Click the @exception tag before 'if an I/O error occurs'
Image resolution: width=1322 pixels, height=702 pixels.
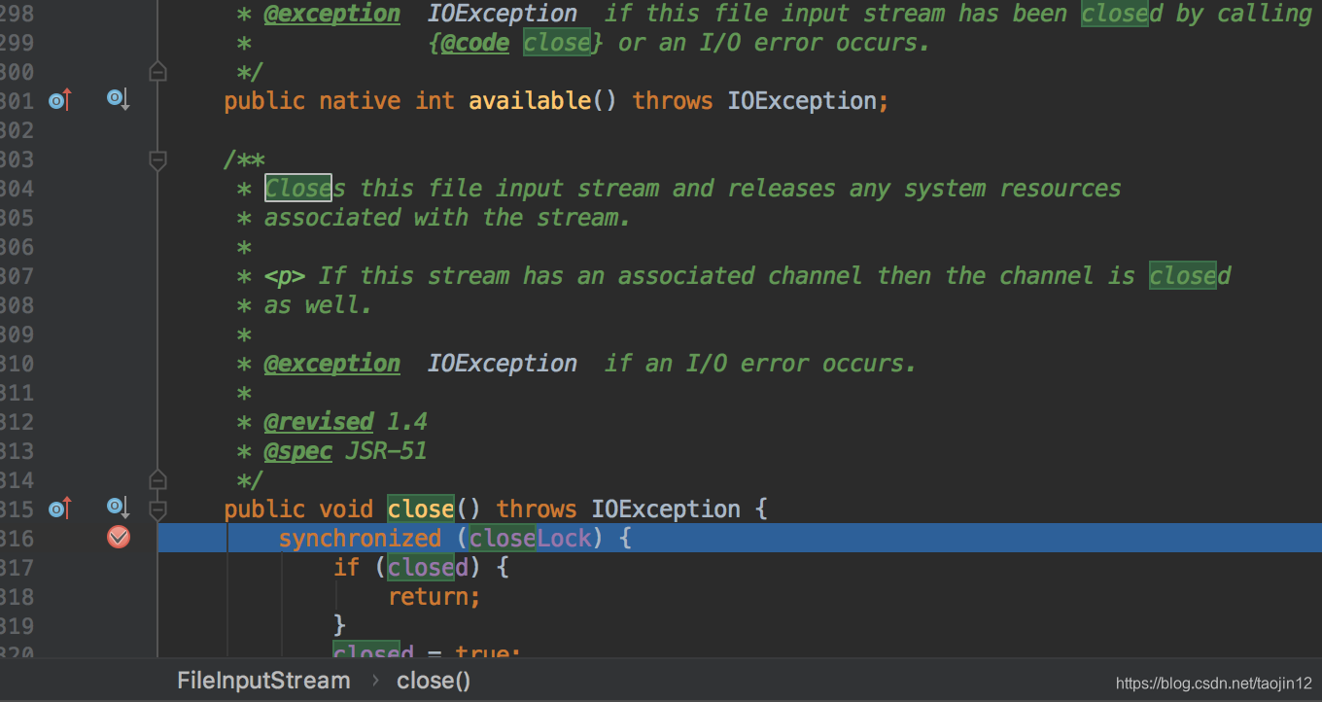pos(331,364)
